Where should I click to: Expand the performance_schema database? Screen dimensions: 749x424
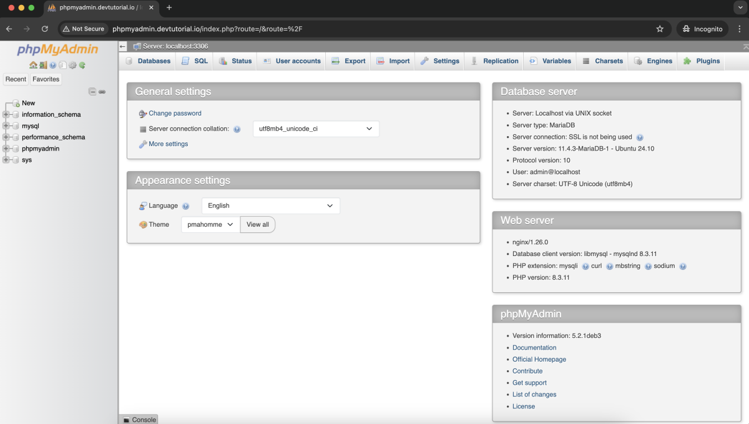tap(6, 137)
